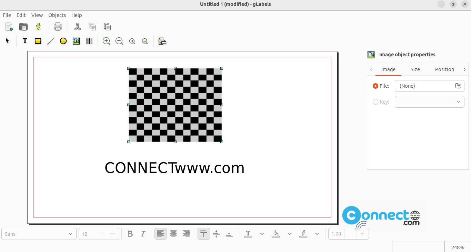Click the line width 1.00 field
Image resolution: width=471 pixels, height=252 pixels.
pyautogui.click(x=337, y=234)
